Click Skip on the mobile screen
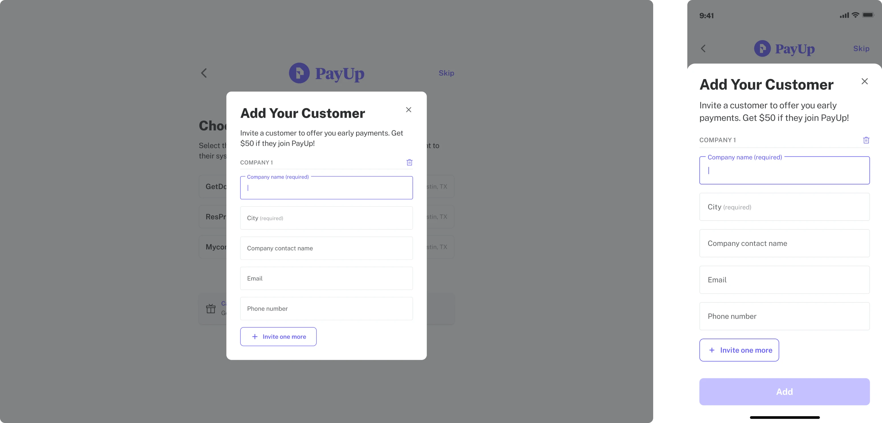Screen dimensions: 882x423 coord(862,48)
